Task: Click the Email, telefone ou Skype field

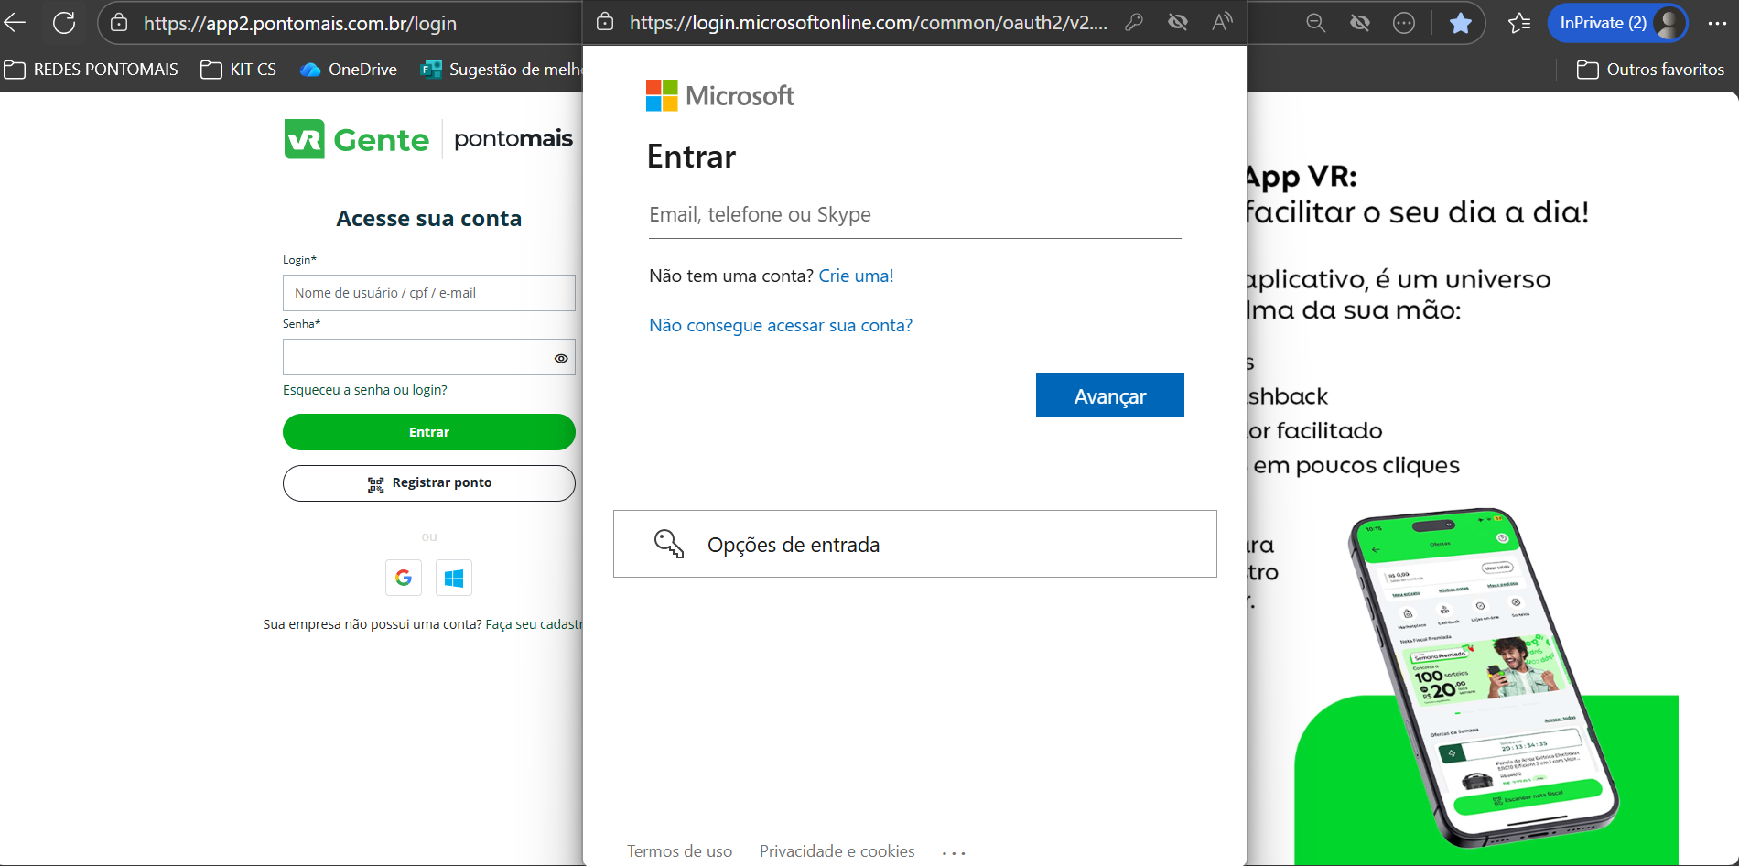Action: (x=914, y=215)
